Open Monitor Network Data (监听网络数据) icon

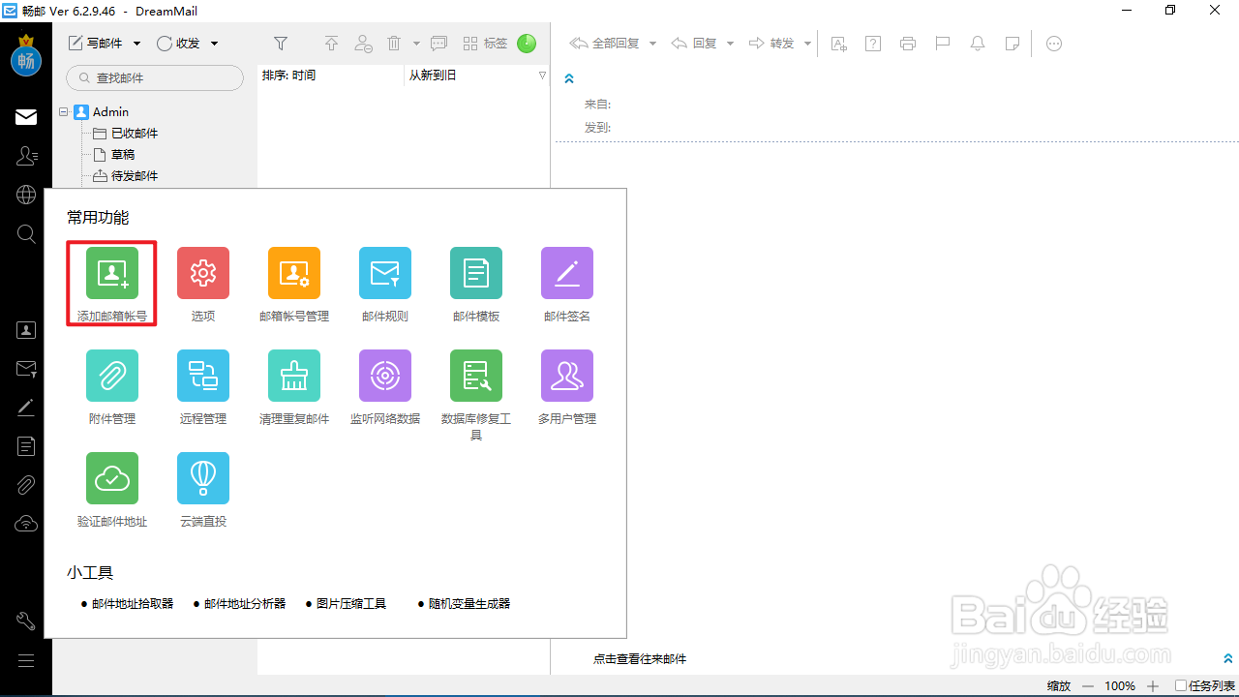(x=385, y=376)
